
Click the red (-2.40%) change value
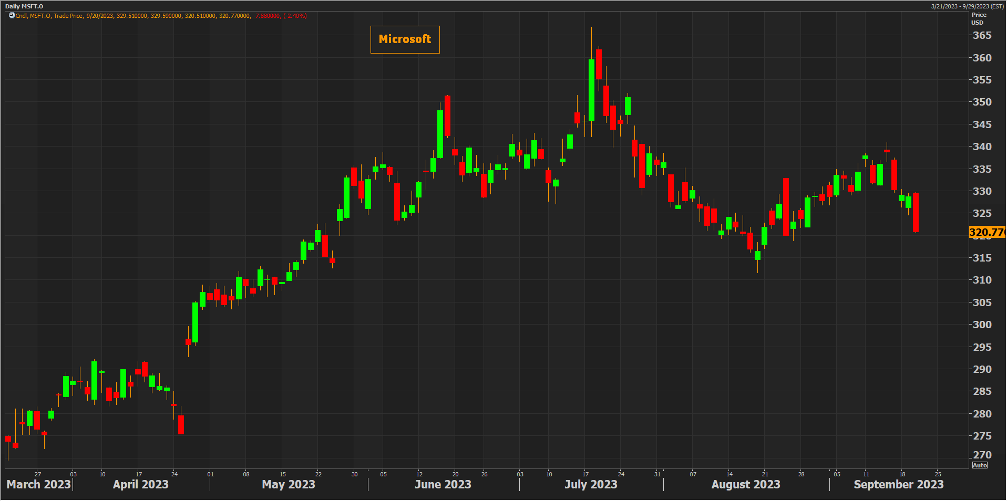point(295,16)
